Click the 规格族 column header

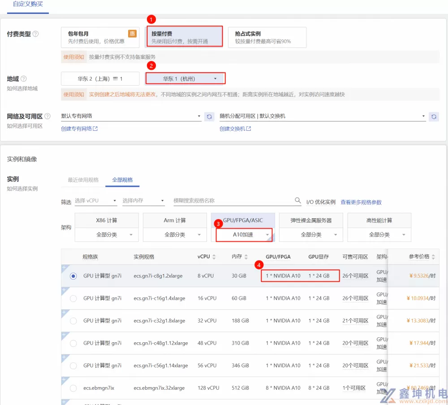click(x=90, y=257)
